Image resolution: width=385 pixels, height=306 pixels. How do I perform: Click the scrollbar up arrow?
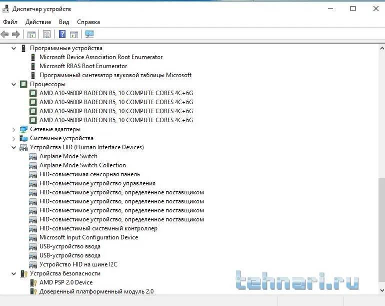pyautogui.click(x=382, y=48)
